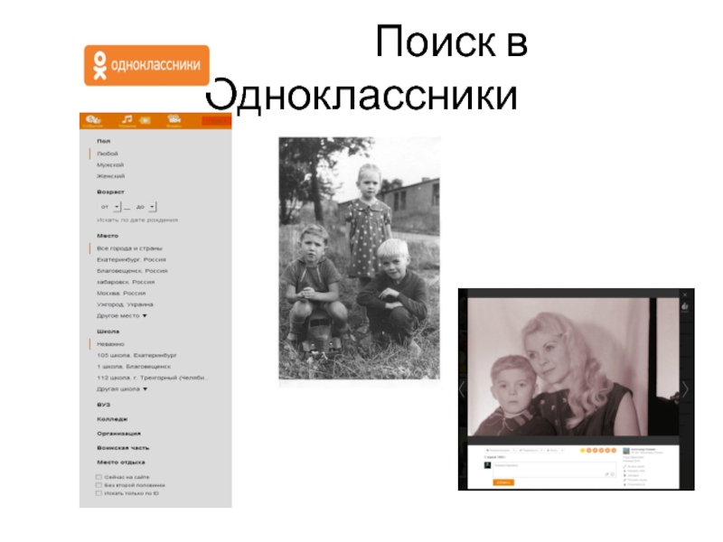Choose '112 школа, г. Трехгорный' entry
Screen dimensions: 723x542
[x=153, y=378]
